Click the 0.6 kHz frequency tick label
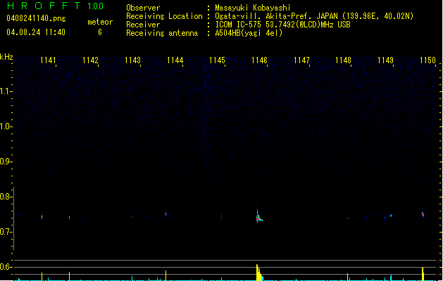This screenshot has width=443, height=281. (6, 267)
